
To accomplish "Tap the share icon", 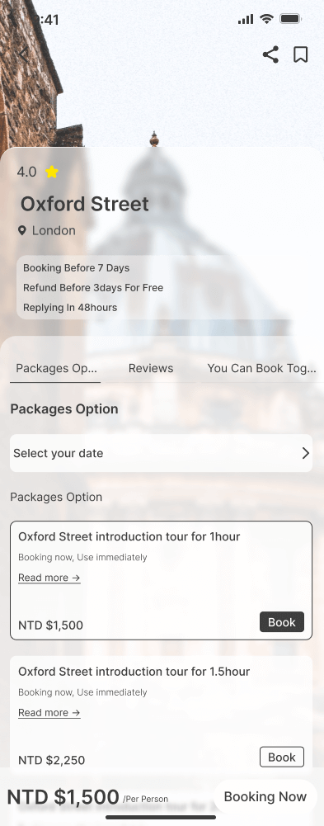I will 270,54.
